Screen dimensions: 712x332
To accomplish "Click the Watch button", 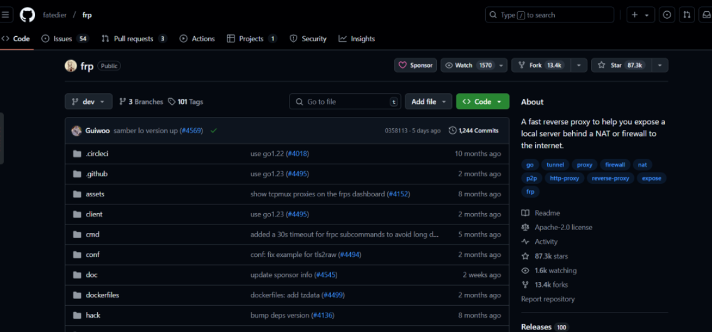I will point(468,65).
